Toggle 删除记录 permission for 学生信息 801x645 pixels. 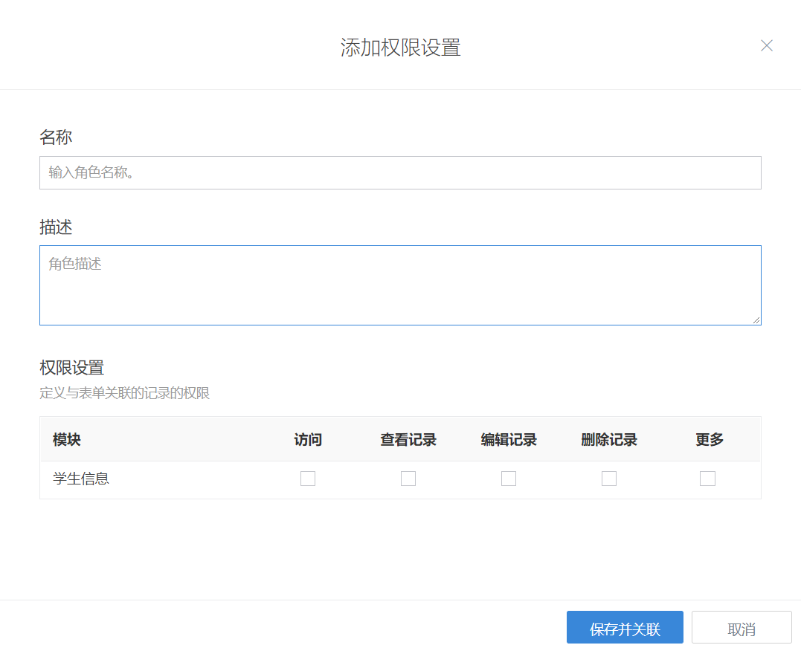tap(609, 479)
